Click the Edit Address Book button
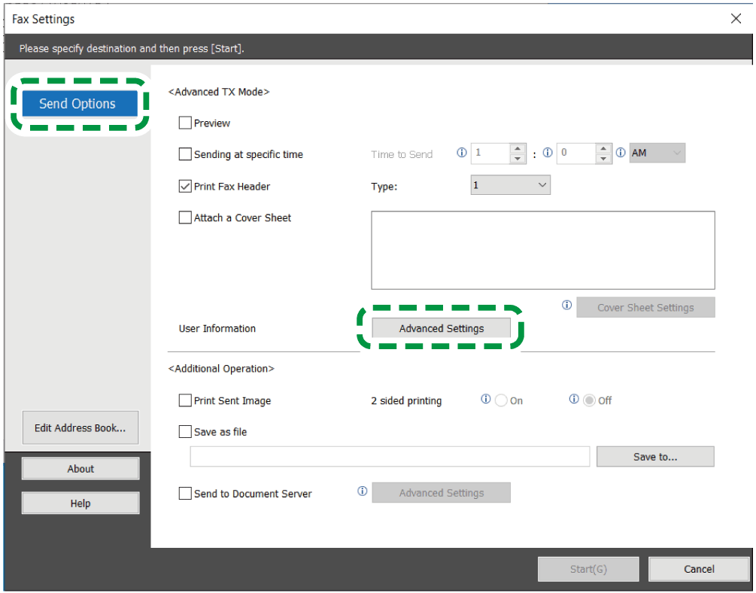 coord(80,428)
